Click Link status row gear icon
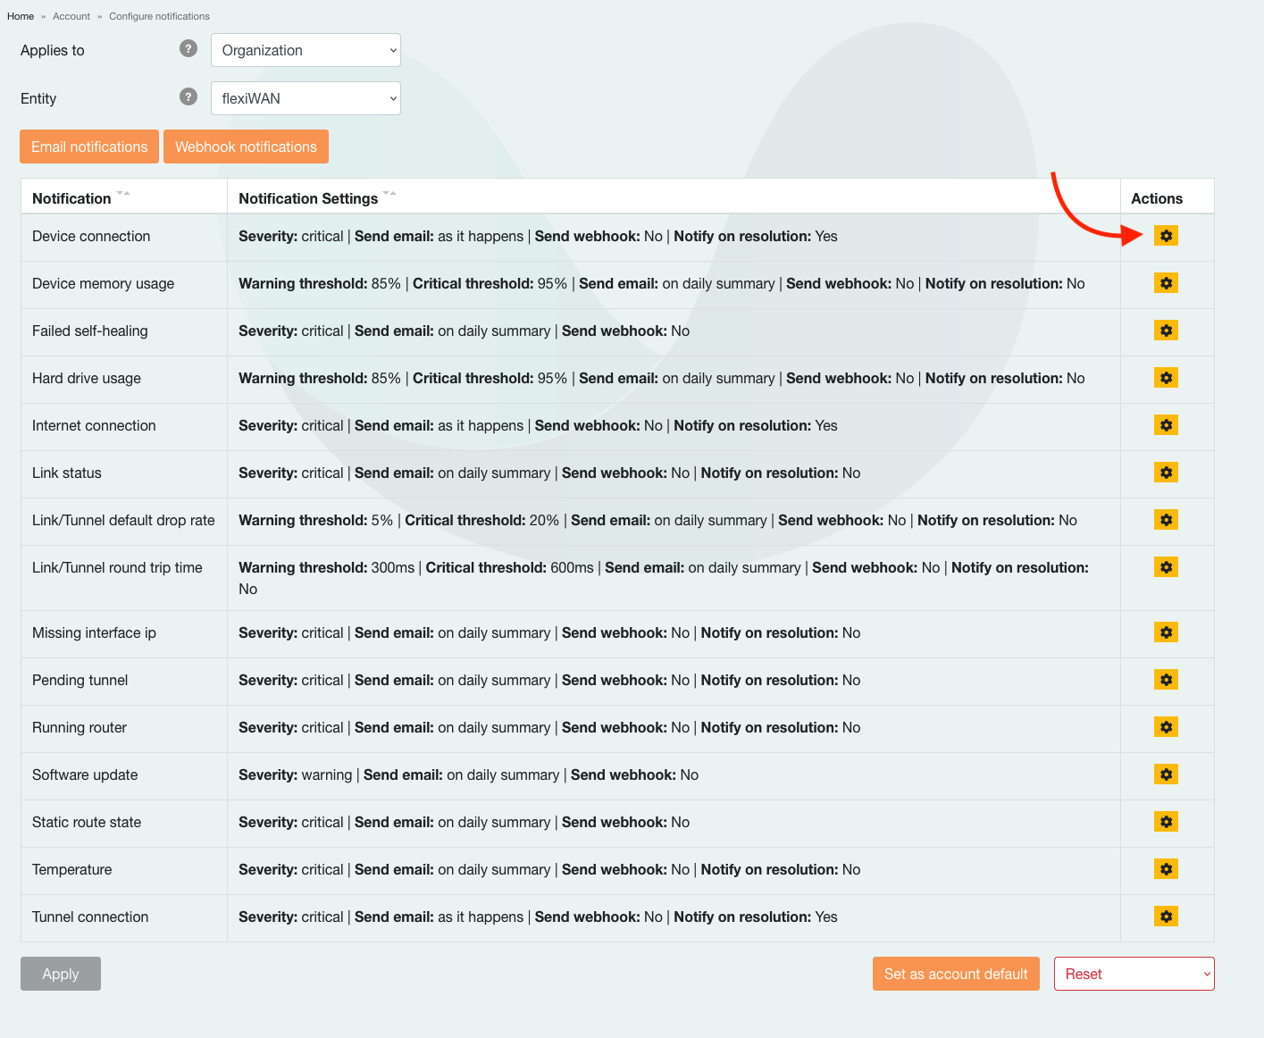The width and height of the screenshot is (1264, 1038). (1166, 473)
